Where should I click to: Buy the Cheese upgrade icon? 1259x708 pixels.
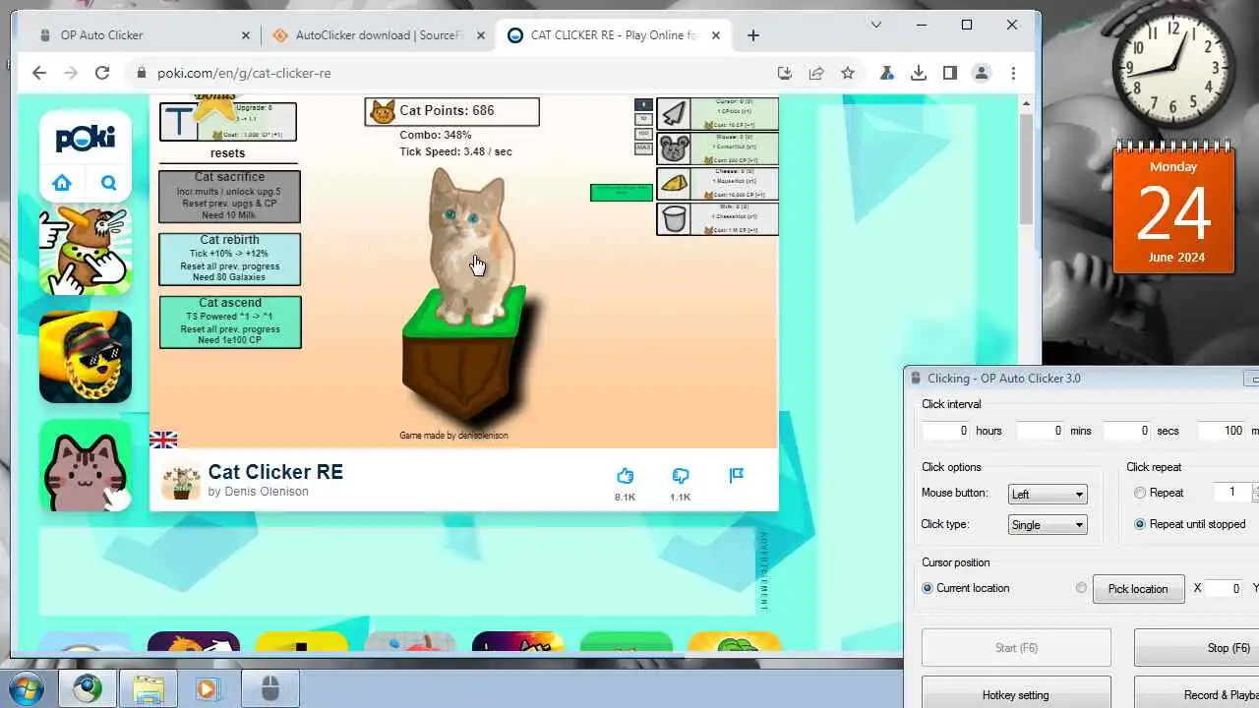click(x=674, y=184)
